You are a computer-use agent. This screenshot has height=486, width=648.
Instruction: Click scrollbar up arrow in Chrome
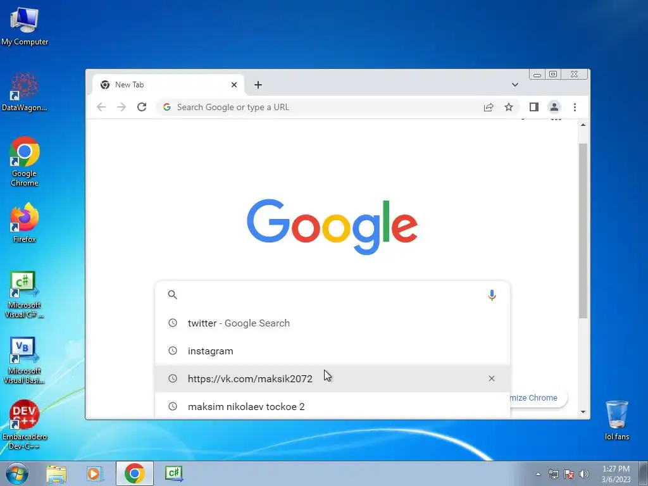[x=583, y=125]
